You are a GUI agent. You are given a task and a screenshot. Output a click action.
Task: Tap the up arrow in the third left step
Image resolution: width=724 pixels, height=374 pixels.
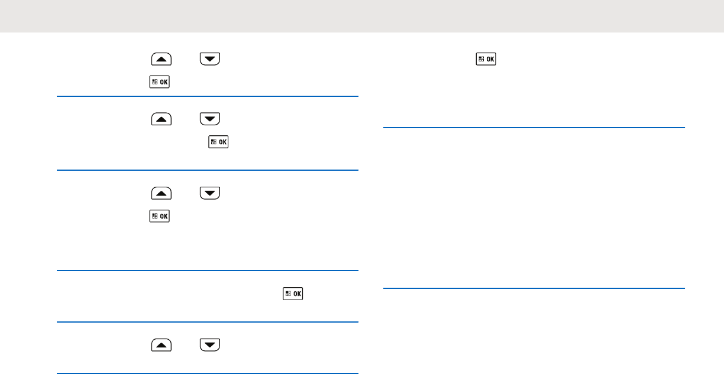161,193
